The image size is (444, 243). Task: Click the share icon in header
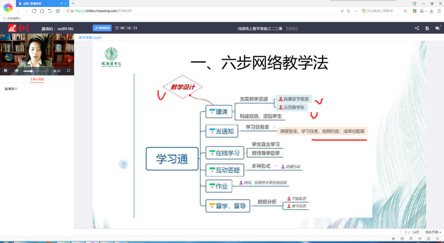tap(417, 29)
